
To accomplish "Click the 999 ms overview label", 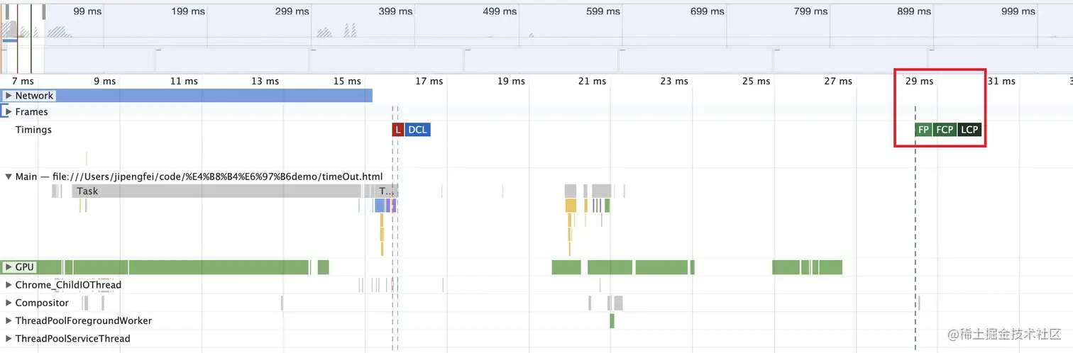I will coord(1018,11).
